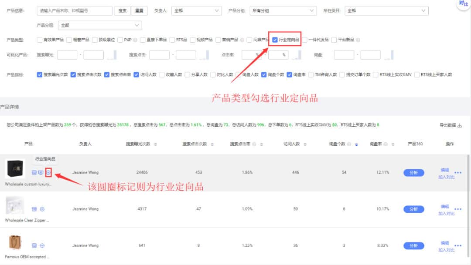Enable the RTS品 product type checkbox
This screenshot has width=471, height=265.
point(173,40)
